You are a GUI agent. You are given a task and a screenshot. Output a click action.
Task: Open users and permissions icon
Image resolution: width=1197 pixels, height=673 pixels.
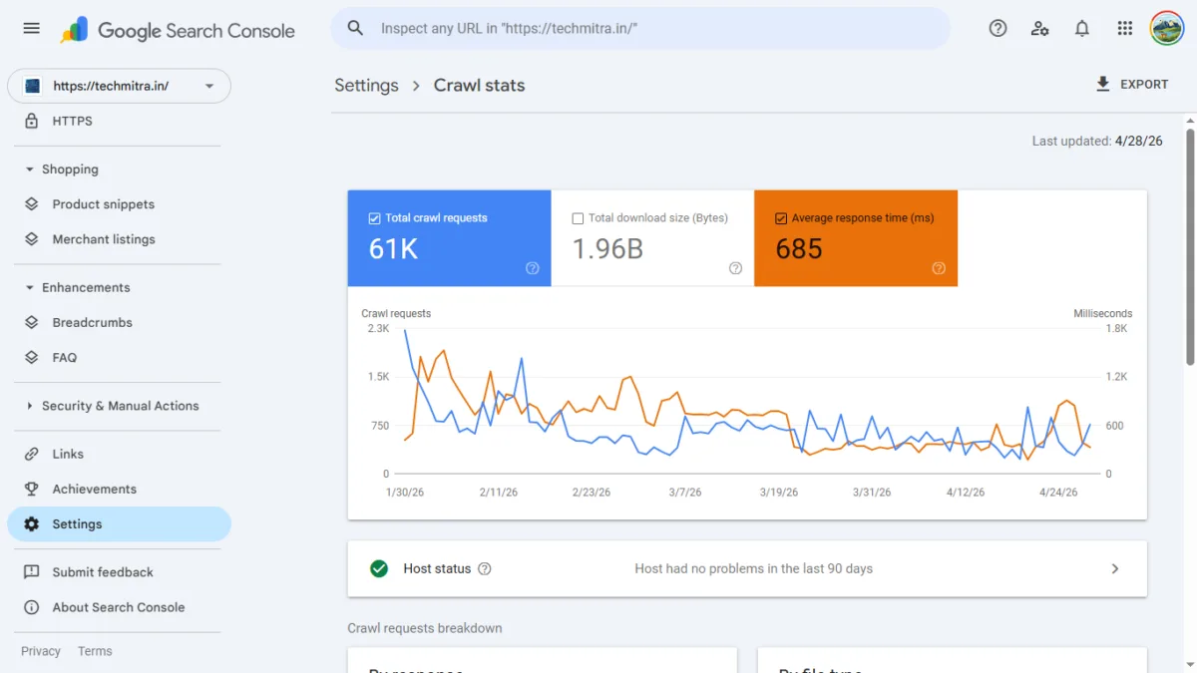pos(1039,29)
